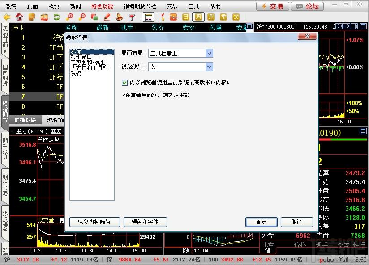Refresh with the green arrows icon
The height and width of the screenshot is (265, 369).
57,17
